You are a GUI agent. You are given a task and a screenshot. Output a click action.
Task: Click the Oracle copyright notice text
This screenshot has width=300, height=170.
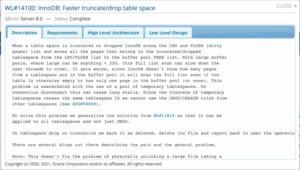pos(83,164)
